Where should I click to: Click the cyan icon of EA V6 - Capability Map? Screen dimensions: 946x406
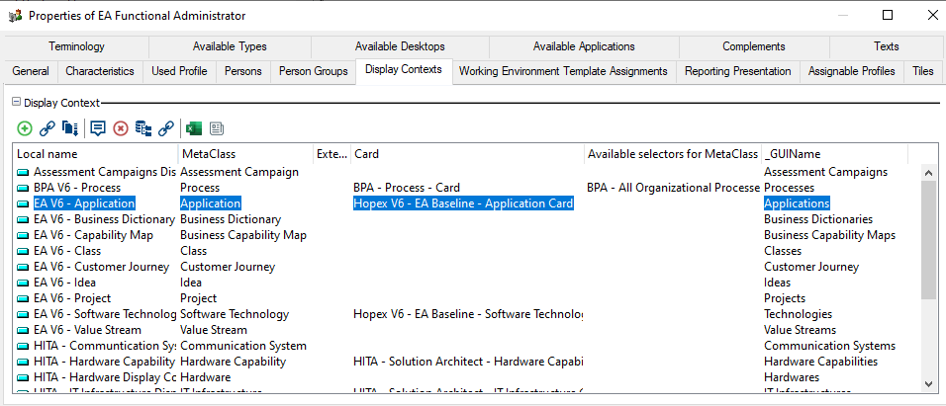(23, 235)
